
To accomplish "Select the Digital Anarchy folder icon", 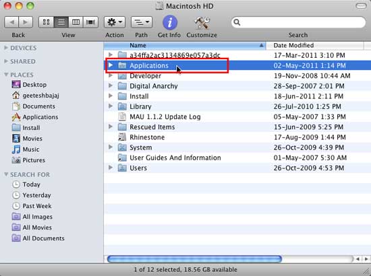I will (x=122, y=86).
